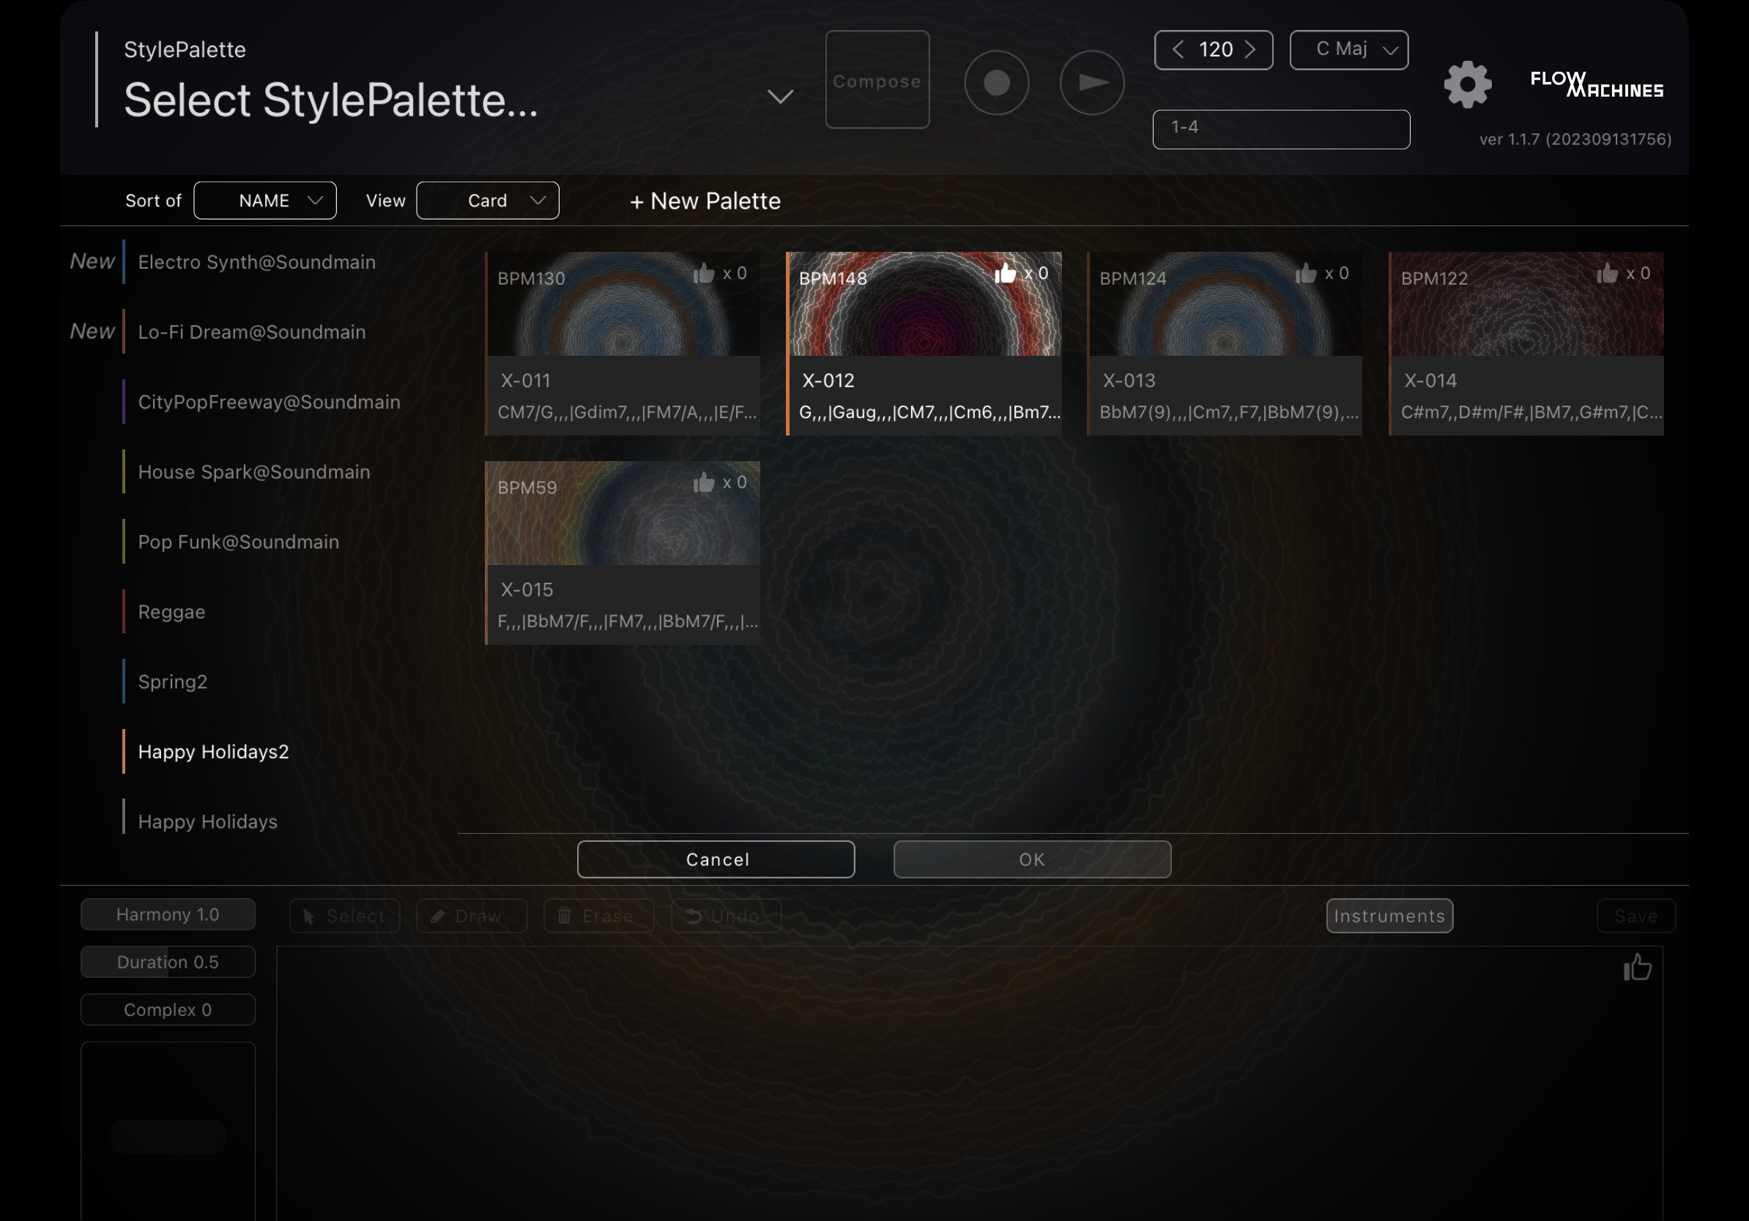Open the Sort of NAME dropdown

click(x=265, y=200)
